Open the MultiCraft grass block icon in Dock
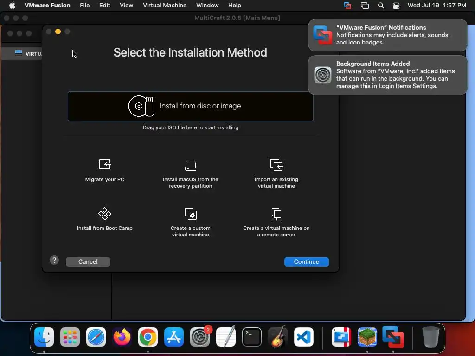This screenshot has height=356, width=475. 367,337
